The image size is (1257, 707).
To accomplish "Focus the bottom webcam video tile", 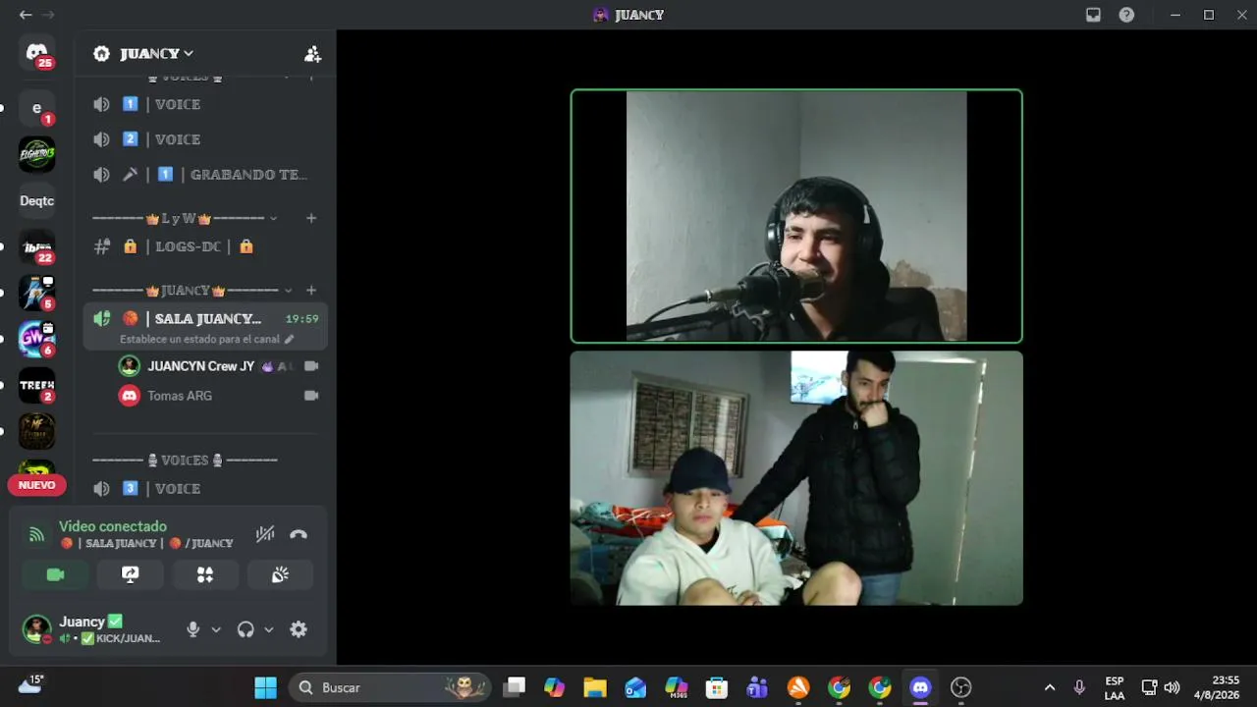I will coord(796,478).
